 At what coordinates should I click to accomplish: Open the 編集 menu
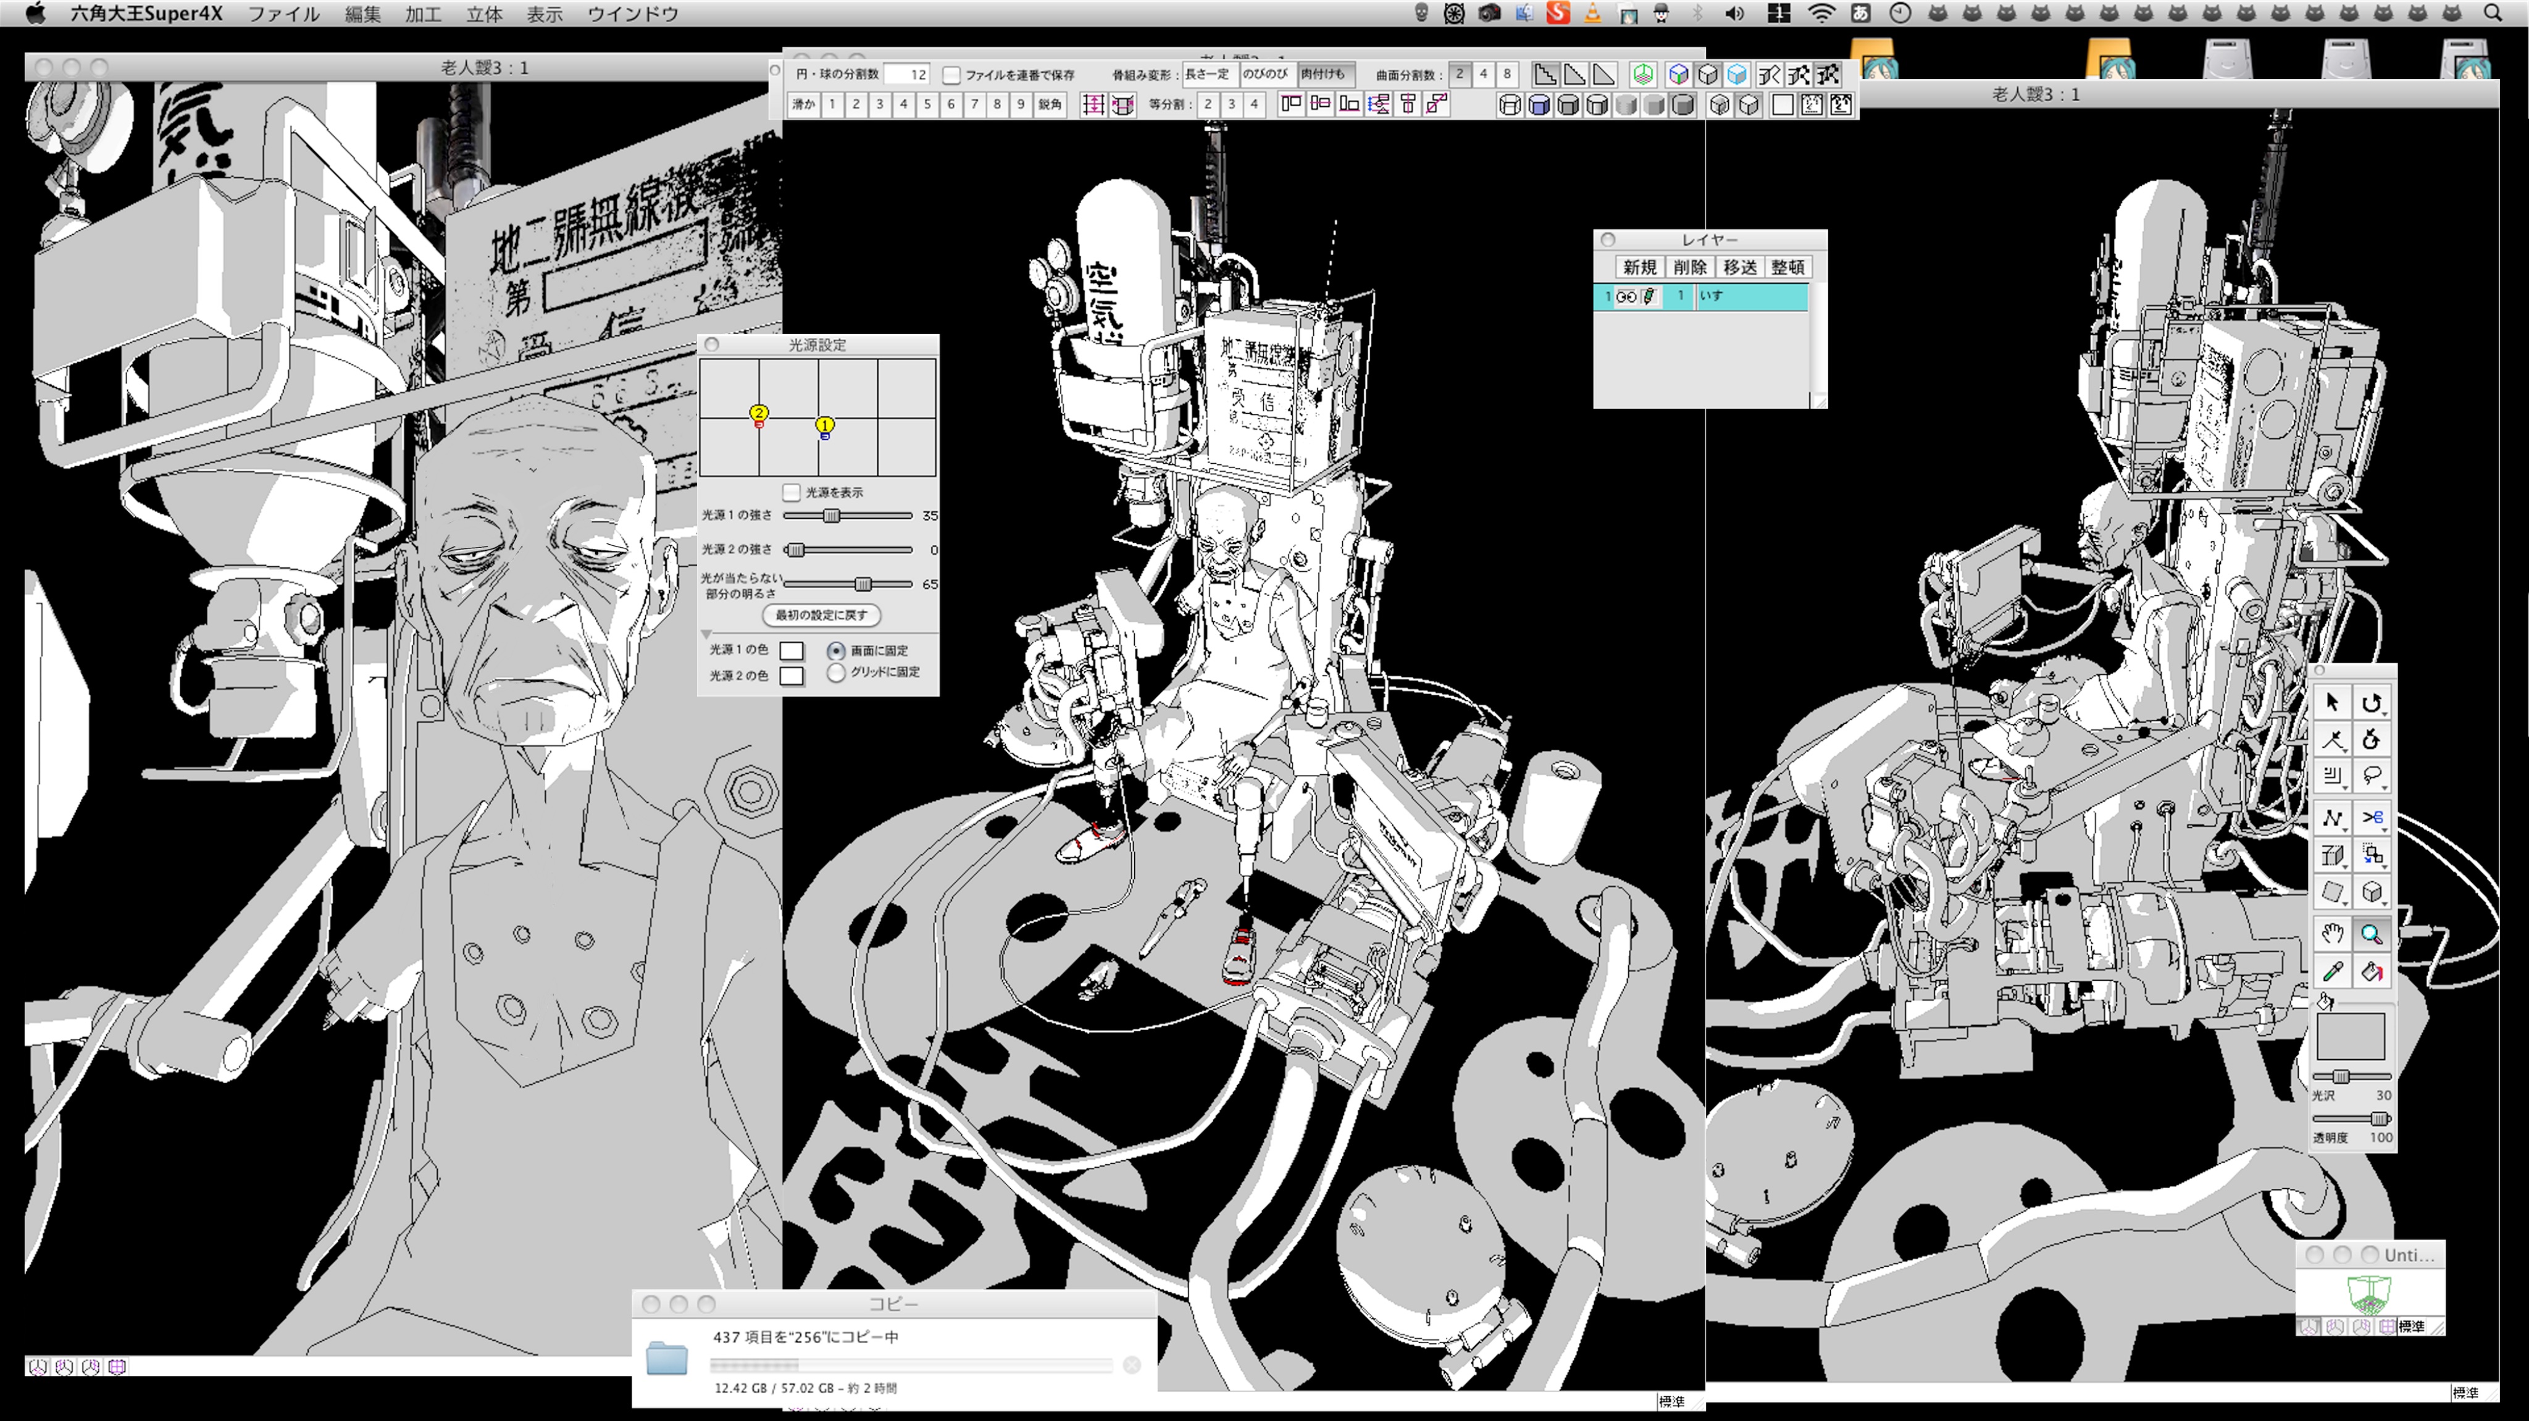(x=362, y=14)
